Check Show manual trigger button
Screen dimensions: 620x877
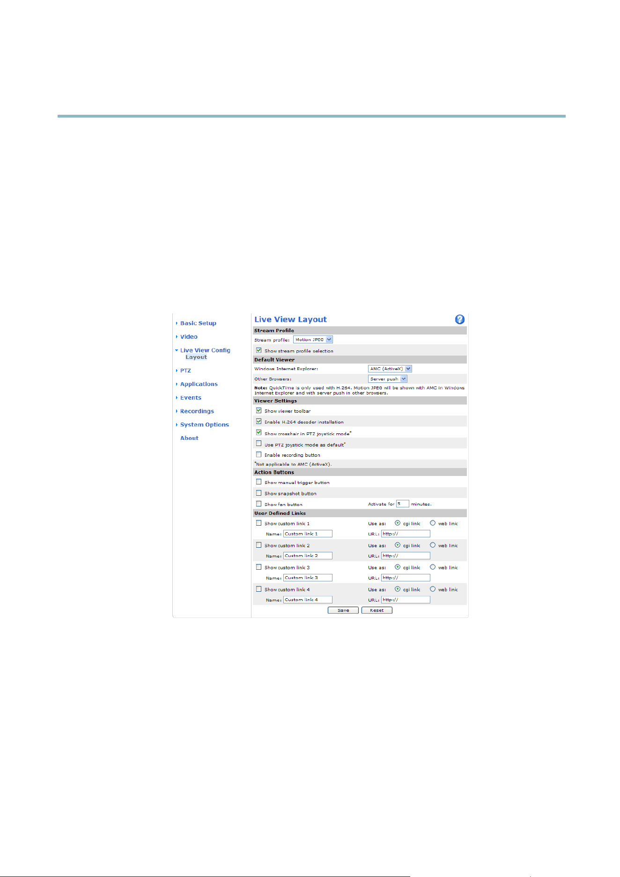[258, 482]
